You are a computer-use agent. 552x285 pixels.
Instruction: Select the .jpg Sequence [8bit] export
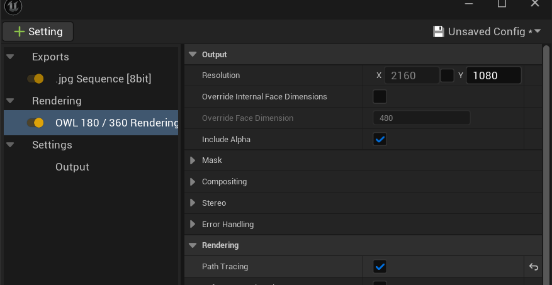click(103, 79)
